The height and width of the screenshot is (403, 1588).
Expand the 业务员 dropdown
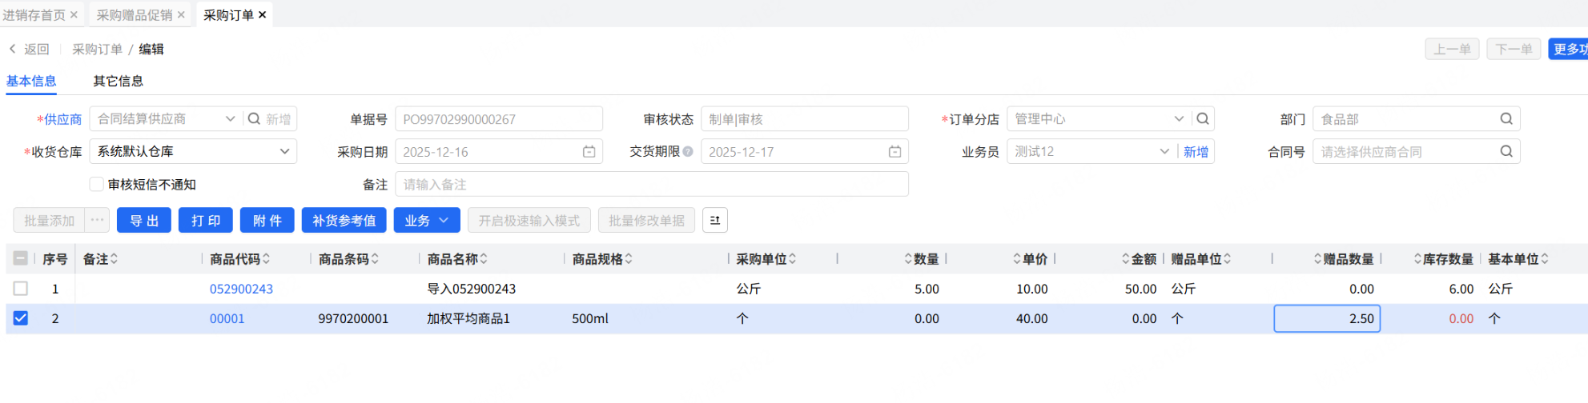[x=1164, y=152]
